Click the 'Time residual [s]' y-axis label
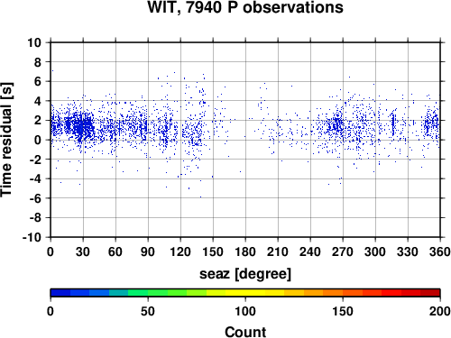This screenshot has height=338, width=451. pos(6,140)
